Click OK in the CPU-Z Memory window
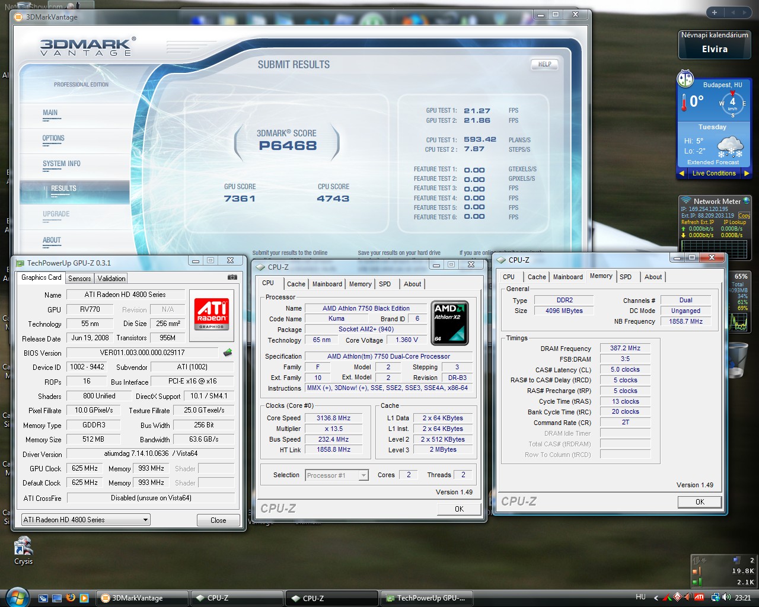This screenshot has height=607, width=759. pyautogui.click(x=700, y=501)
